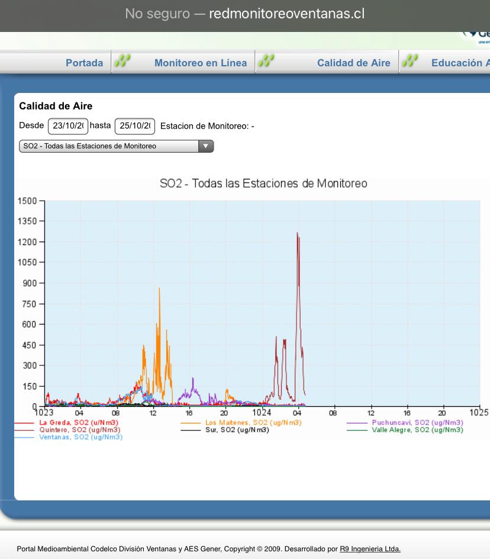Click the leaf icon before Educación tab
Screen dimensions: 490x559
410,62
